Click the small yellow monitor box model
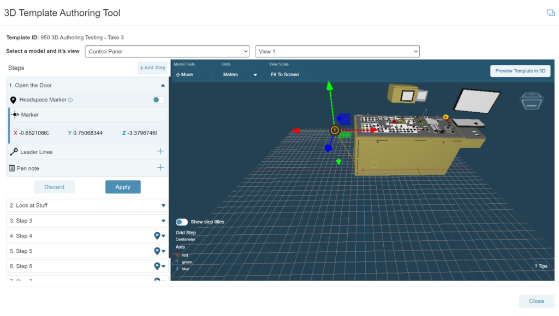This screenshot has width=559, height=316. [x=403, y=94]
